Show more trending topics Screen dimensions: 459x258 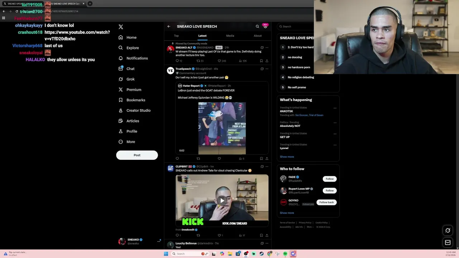tap(287, 157)
